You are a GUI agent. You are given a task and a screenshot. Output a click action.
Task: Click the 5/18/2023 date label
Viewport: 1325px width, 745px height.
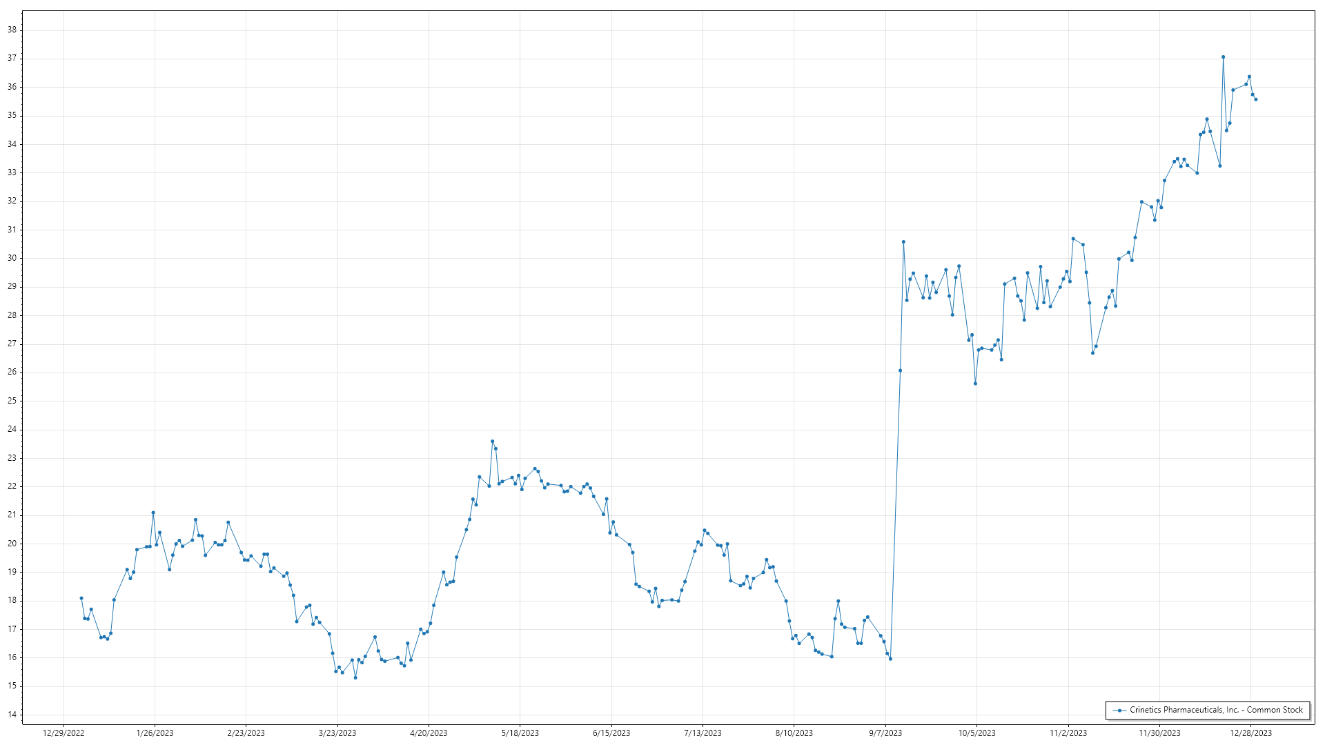tap(520, 733)
